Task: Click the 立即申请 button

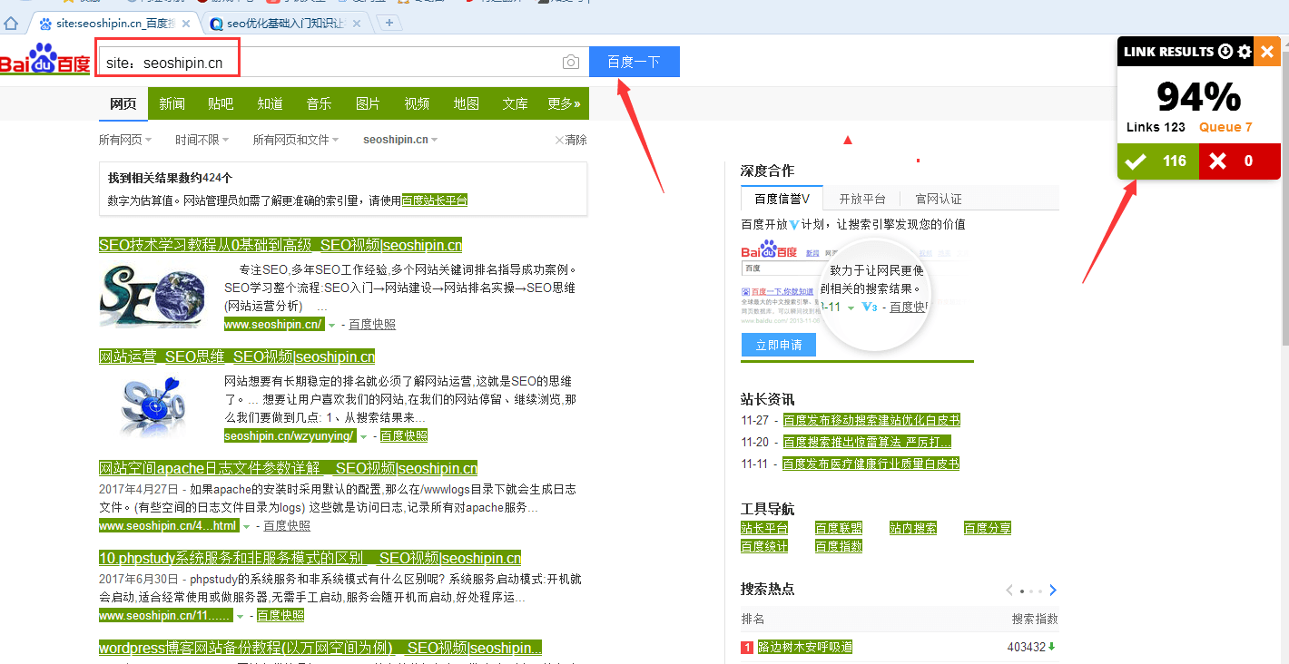Action: coord(778,345)
